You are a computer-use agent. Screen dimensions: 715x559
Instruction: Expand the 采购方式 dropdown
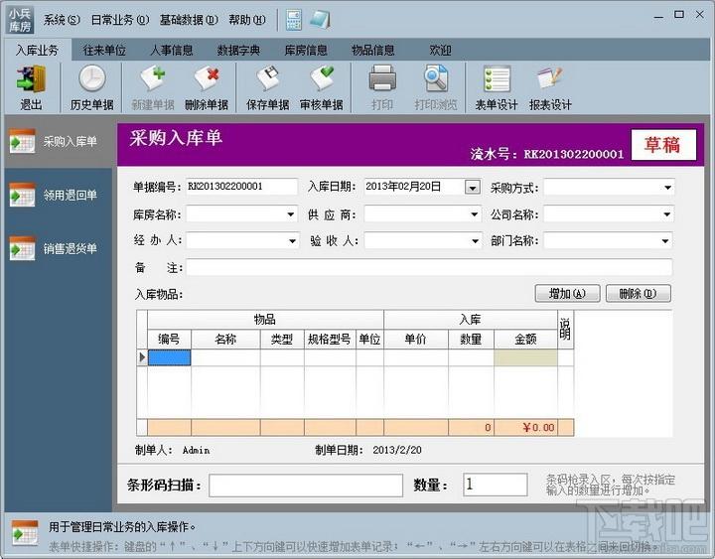coord(667,188)
